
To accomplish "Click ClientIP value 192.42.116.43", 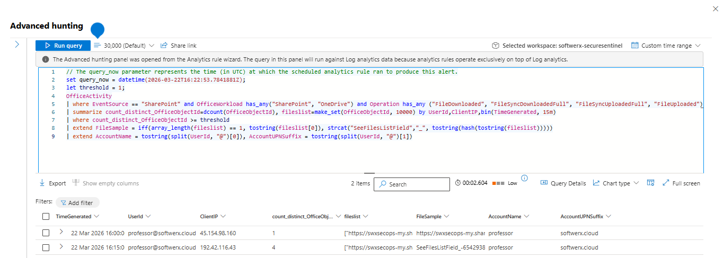I will [x=218, y=247].
